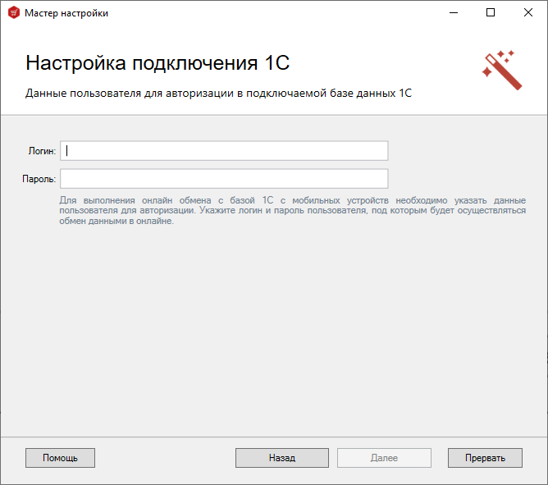The height and width of the screenshot is (485, 548).
Task: Click the Пароль: label
Action: point(39,179)
